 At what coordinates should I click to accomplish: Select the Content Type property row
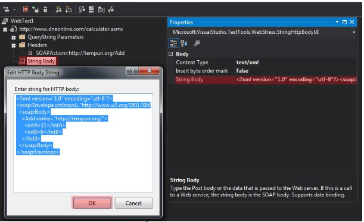click(266, 62)
